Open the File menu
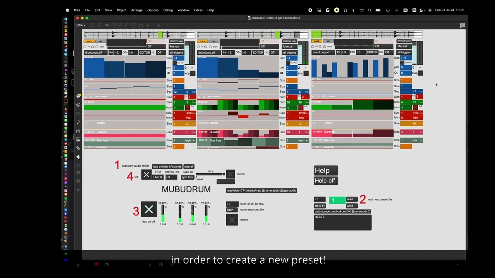This screenshot has width=495, height=278. tap(87, 10)
